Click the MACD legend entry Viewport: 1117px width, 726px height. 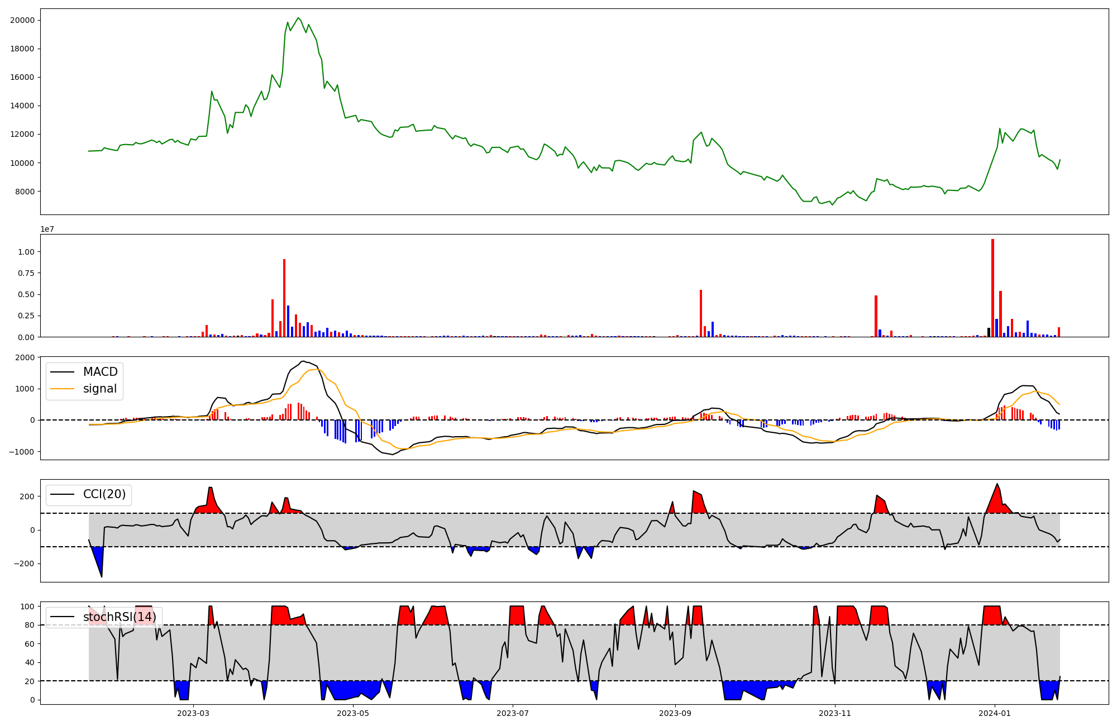point(84,372)
